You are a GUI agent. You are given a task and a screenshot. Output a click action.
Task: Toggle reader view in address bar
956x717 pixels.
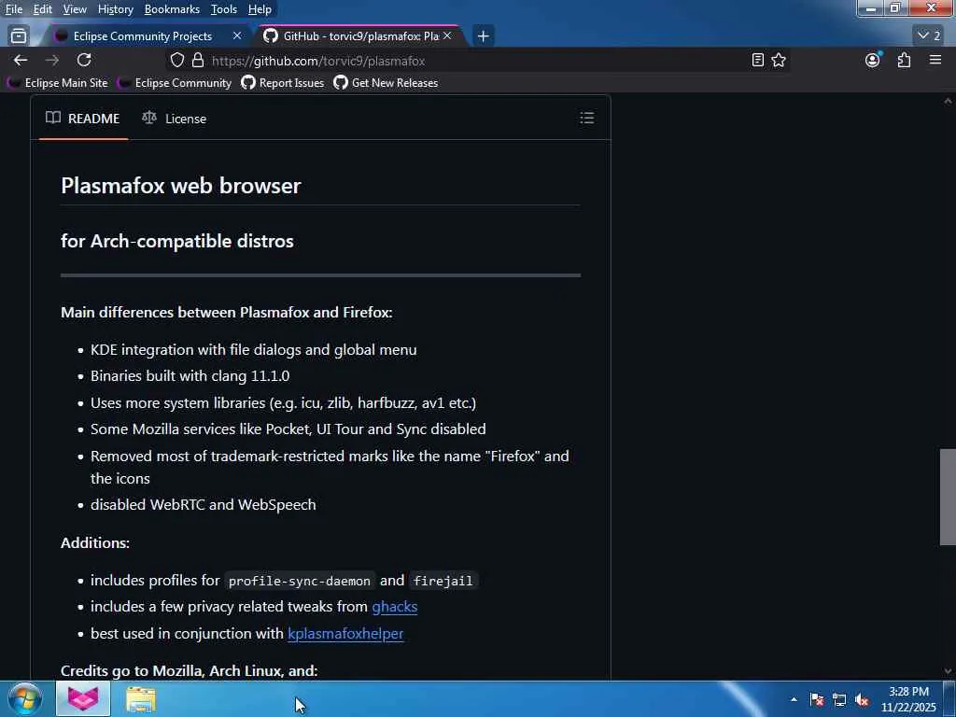pyautogui.click(x=757, y=61)
